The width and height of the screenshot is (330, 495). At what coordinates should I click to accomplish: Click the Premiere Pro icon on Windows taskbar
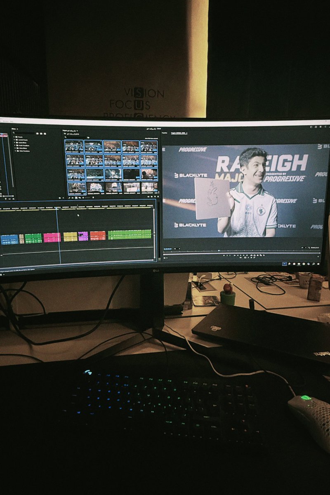tap(284, 264)
